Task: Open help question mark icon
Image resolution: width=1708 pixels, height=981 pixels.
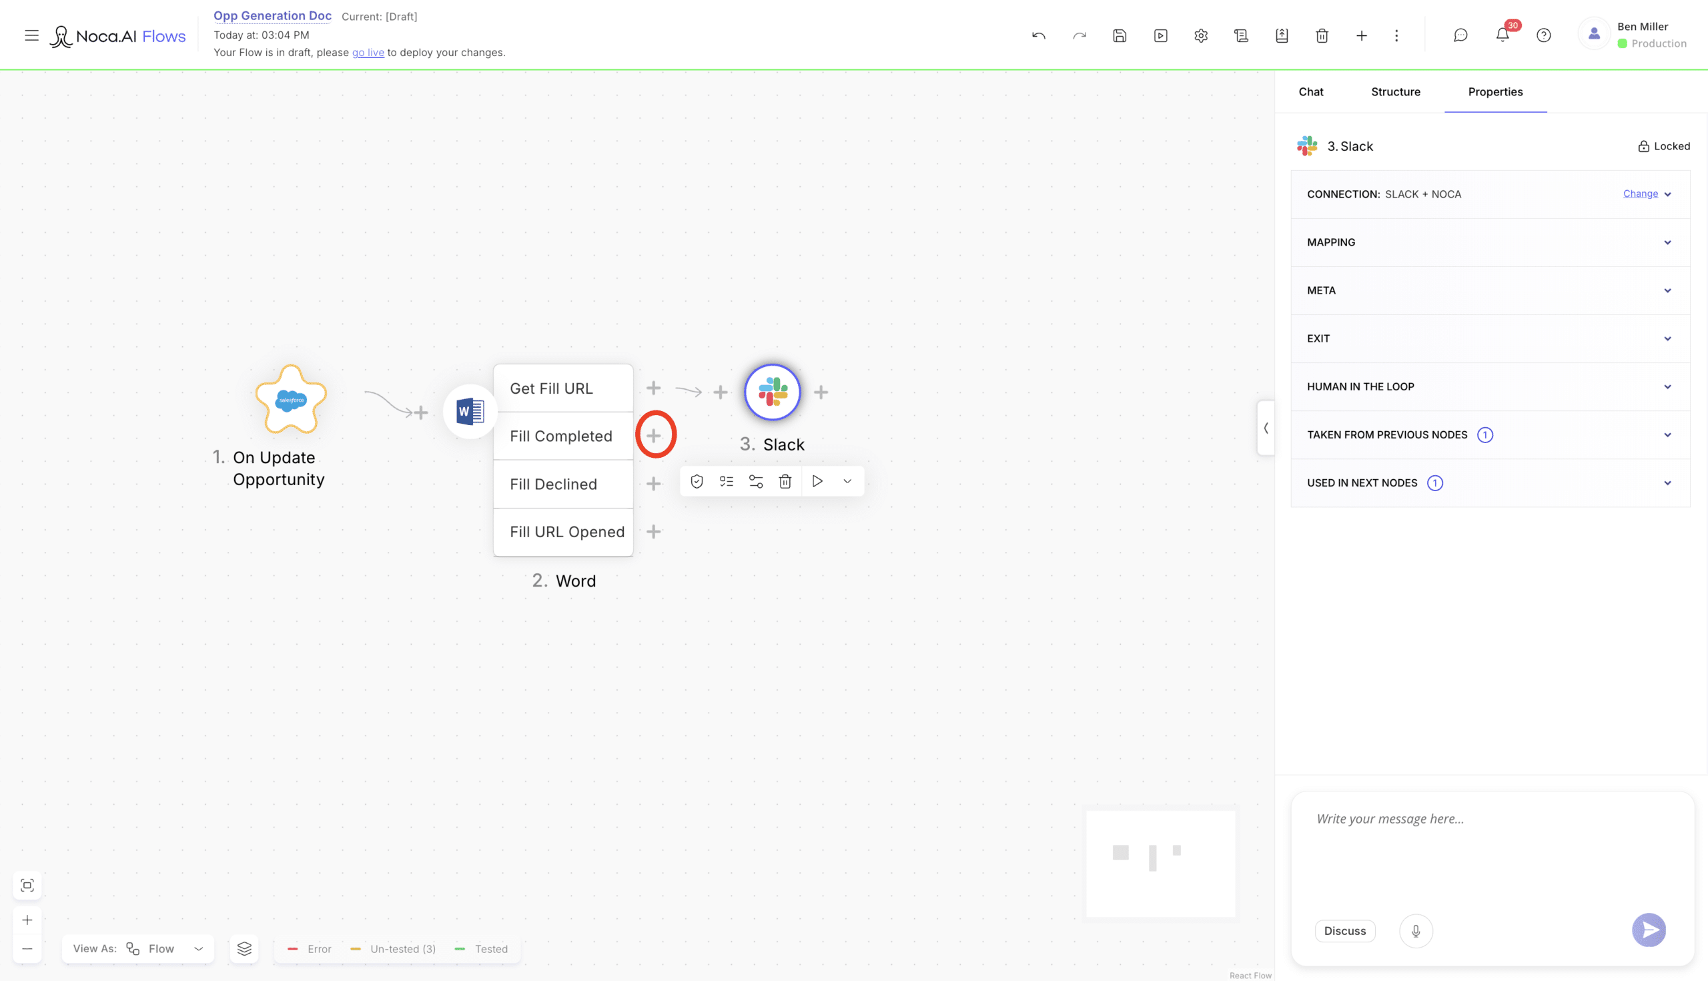Action: click(1544, 35)
